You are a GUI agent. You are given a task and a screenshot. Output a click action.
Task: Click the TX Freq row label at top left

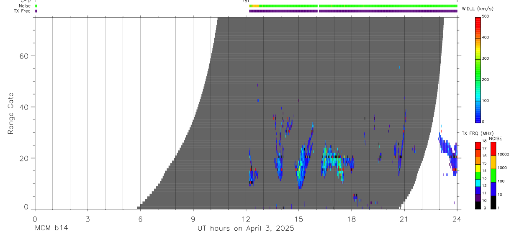click(x=22, y=11)
